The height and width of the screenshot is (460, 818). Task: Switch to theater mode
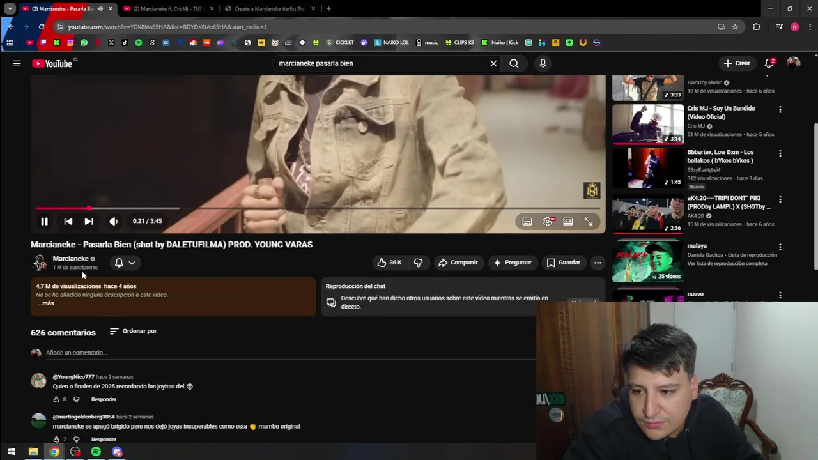pos(568,221)
